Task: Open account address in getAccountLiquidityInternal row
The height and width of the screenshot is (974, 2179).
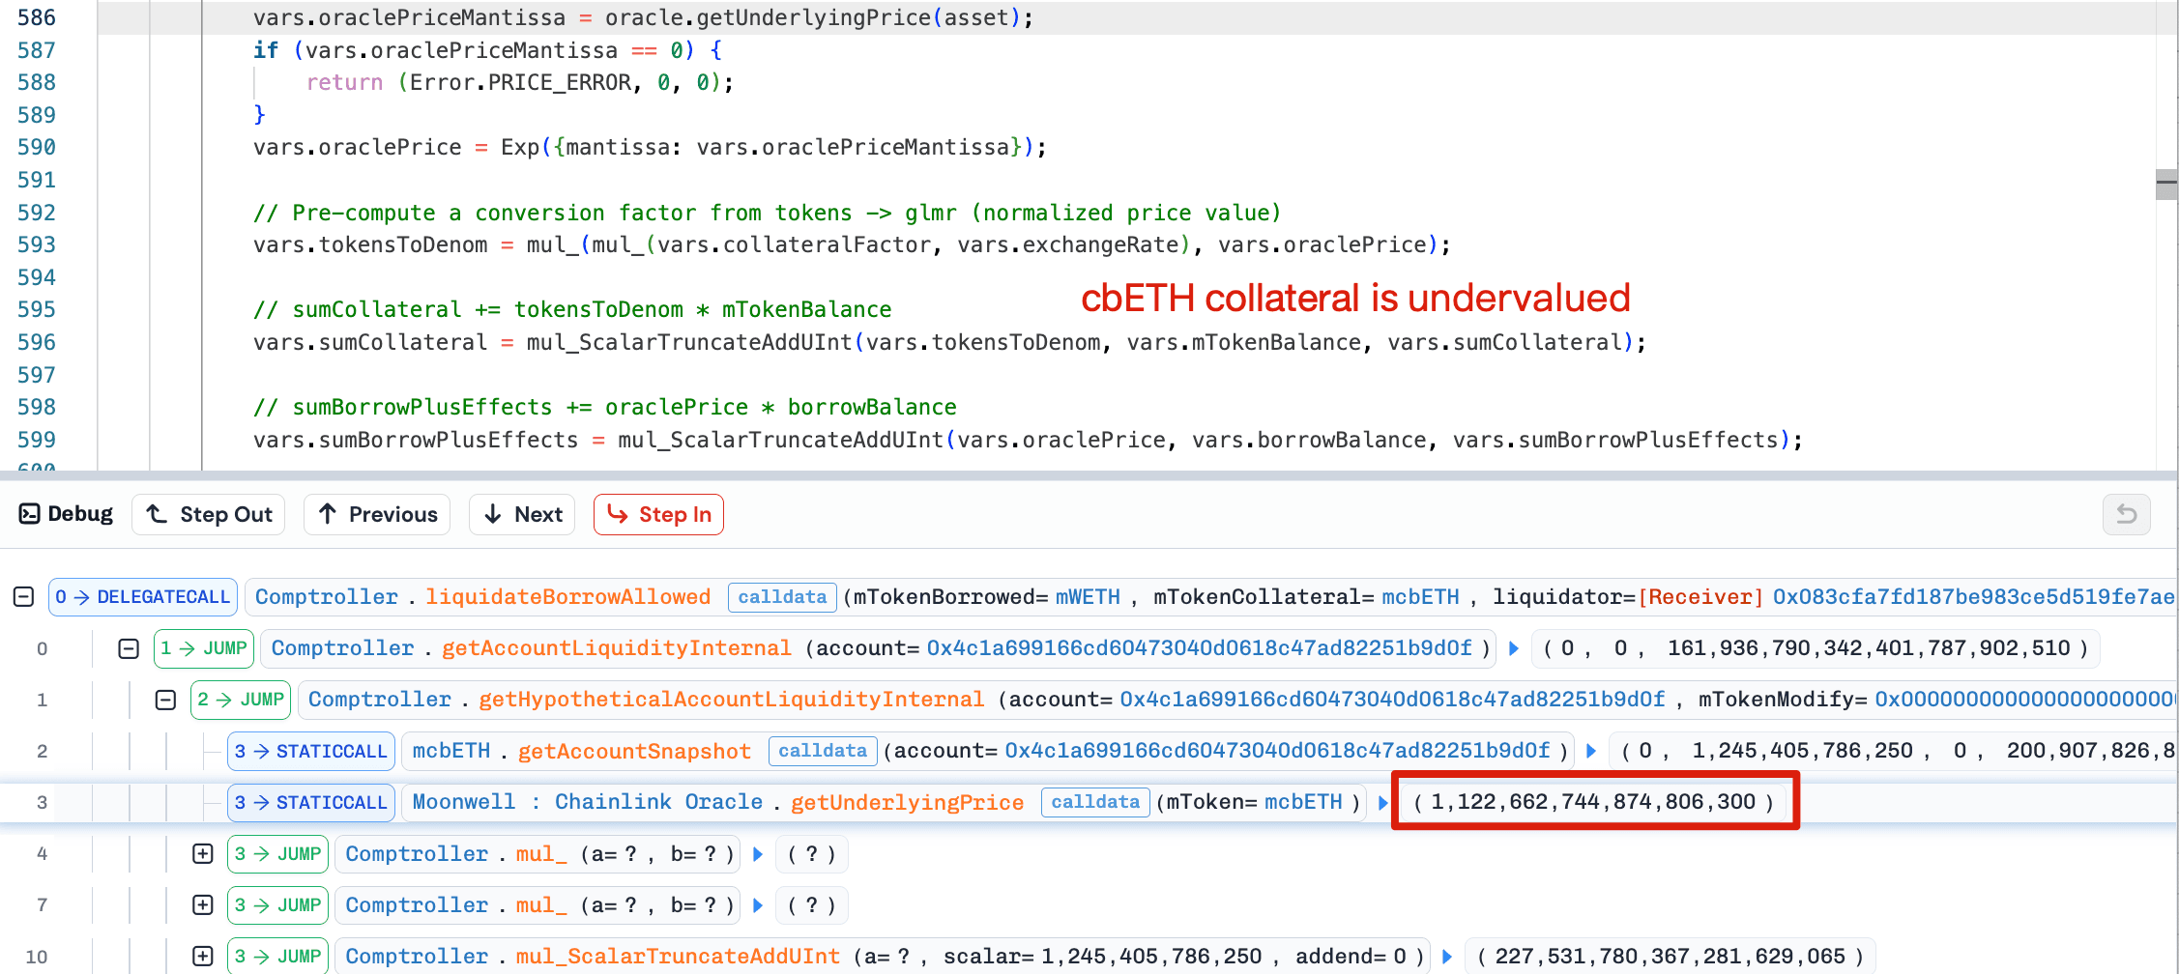Action: 1199,648
